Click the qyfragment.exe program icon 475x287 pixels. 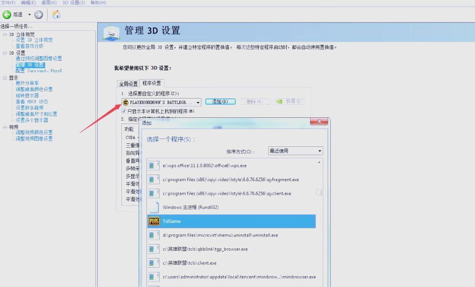[154, 179]
